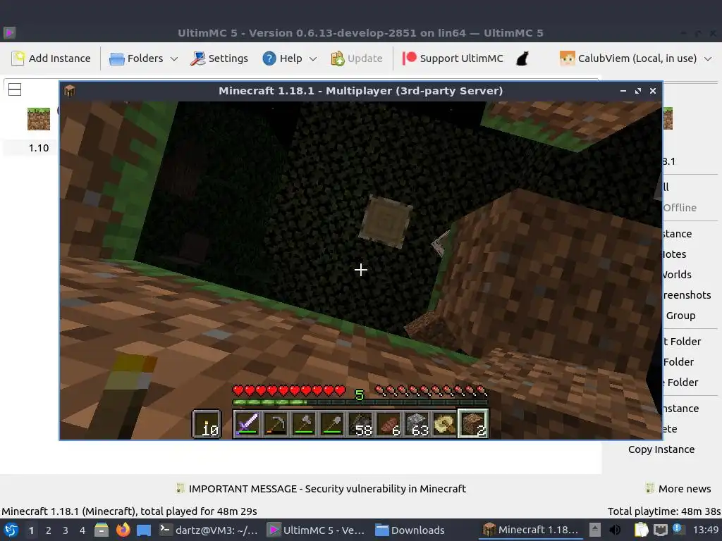722x541 pixels.
Task: Open the file manager taskbar launcher
Action: pyautogui.click(x=102, y=530)
